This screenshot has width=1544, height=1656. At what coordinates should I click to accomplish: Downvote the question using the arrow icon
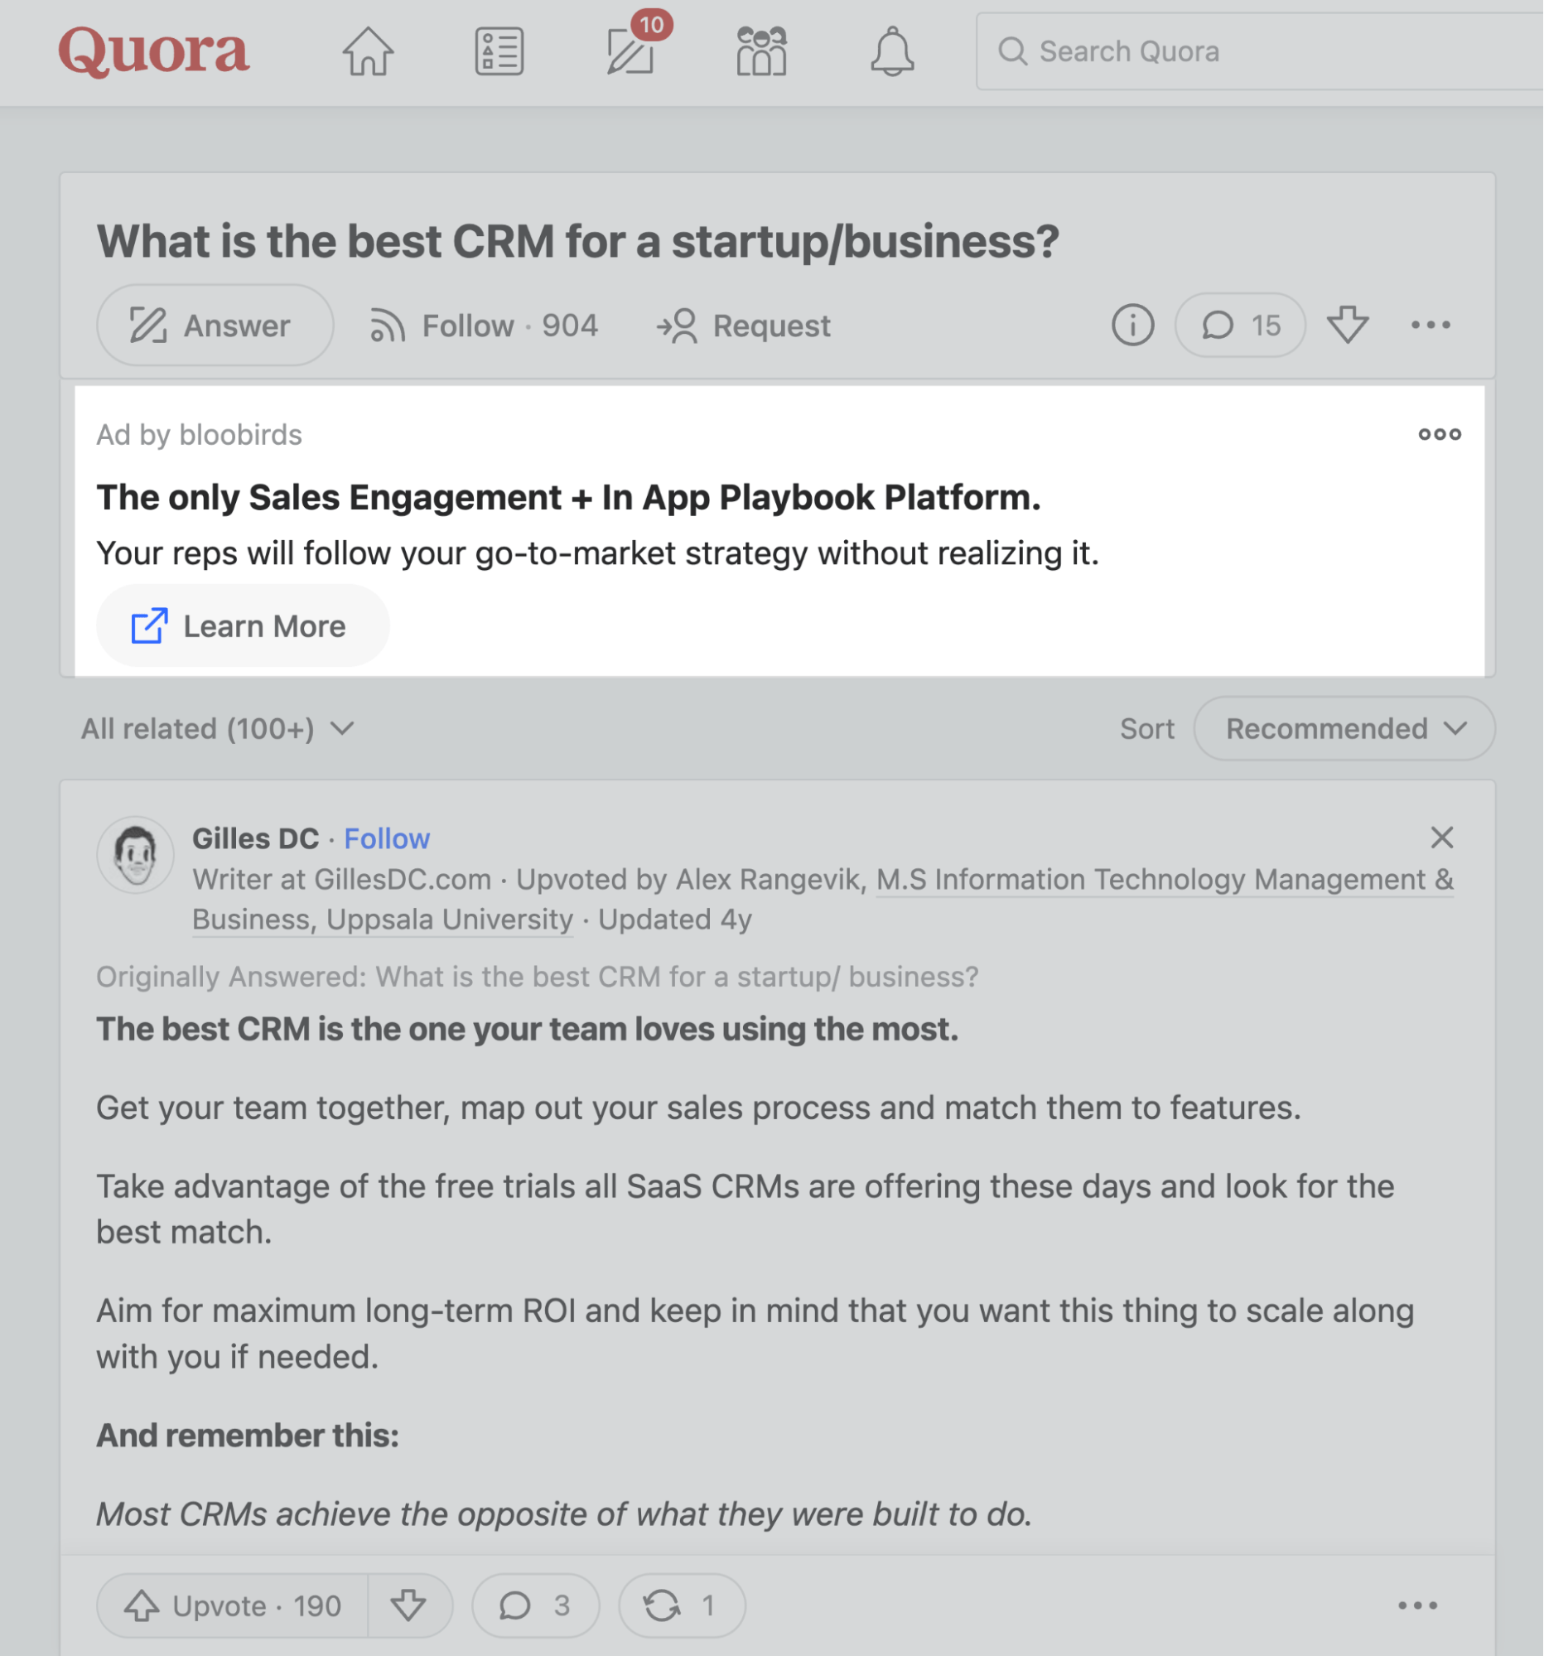1348,326
